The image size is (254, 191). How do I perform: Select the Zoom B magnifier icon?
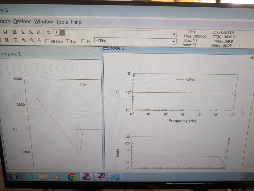(31, 32)
